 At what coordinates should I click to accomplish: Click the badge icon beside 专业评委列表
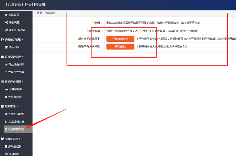click(6, 64)
